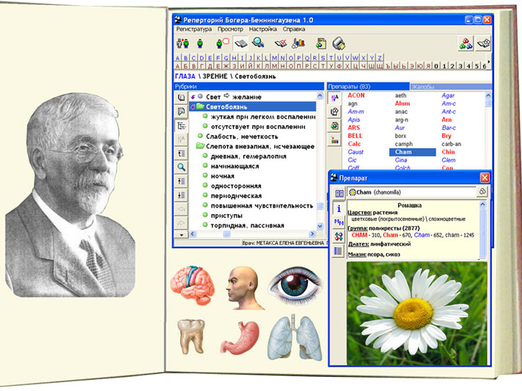522x391 pixels.
Task: Click the printer icon in the toolbar
Action: 338,43
